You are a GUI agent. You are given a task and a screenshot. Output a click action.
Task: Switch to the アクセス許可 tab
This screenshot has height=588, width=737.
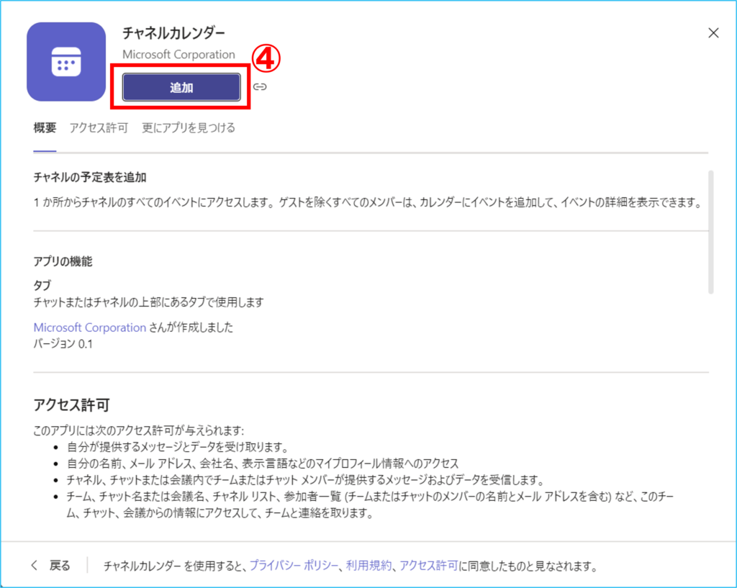[99, 128]
